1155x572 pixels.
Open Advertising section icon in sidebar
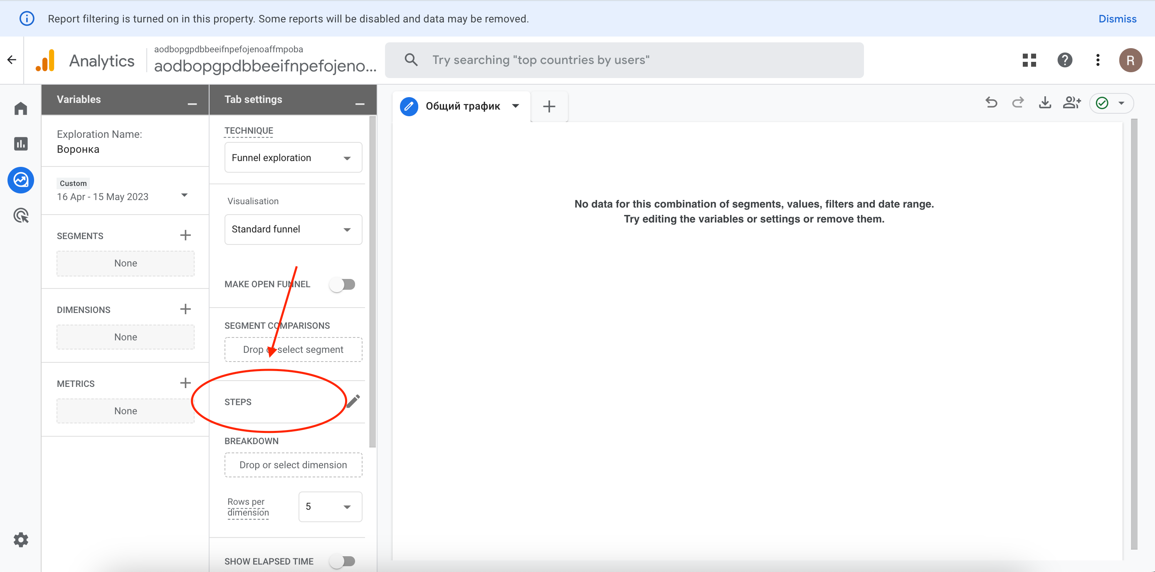tap(21, 216)
